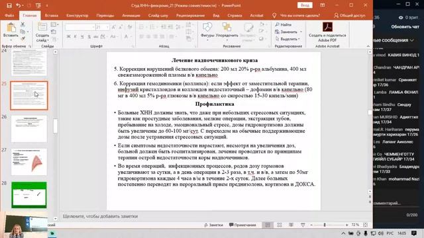Click the Format Painter brush icon
The image size is (424, 238).
pos(23,38)
